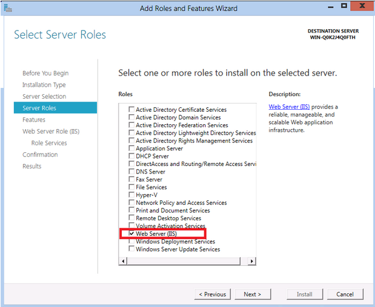
Task: Click the Windows Deployment Services label
Action: (175, 241)
